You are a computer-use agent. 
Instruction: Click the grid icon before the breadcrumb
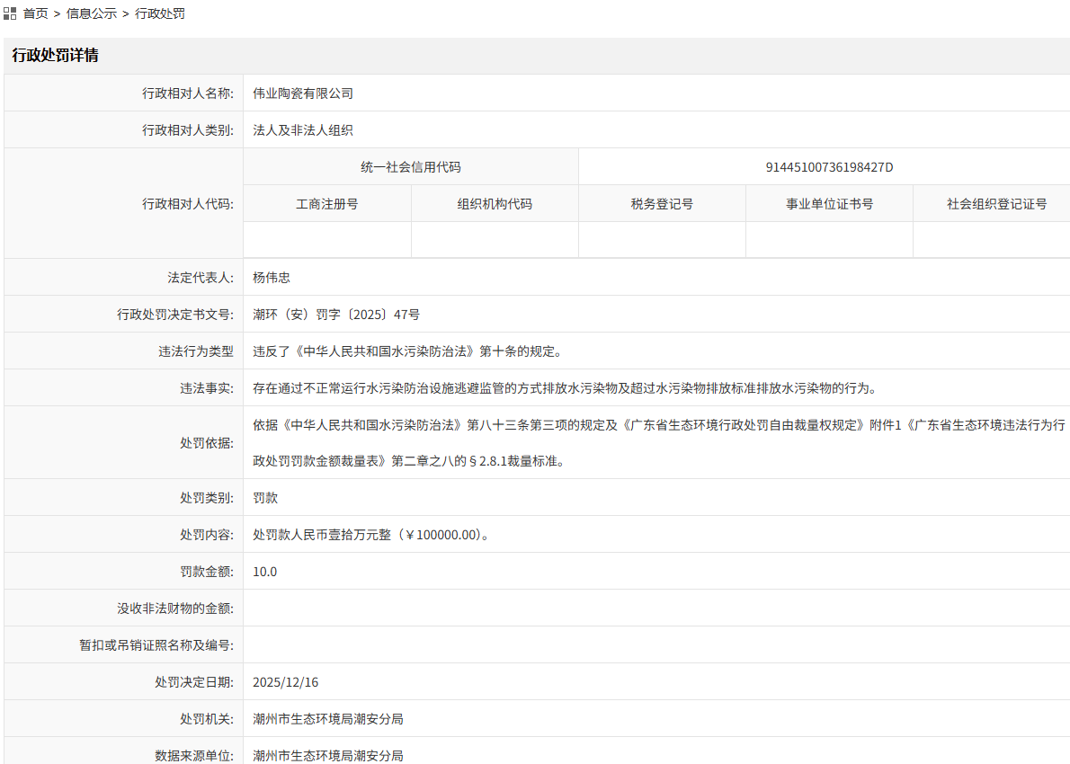11,13
